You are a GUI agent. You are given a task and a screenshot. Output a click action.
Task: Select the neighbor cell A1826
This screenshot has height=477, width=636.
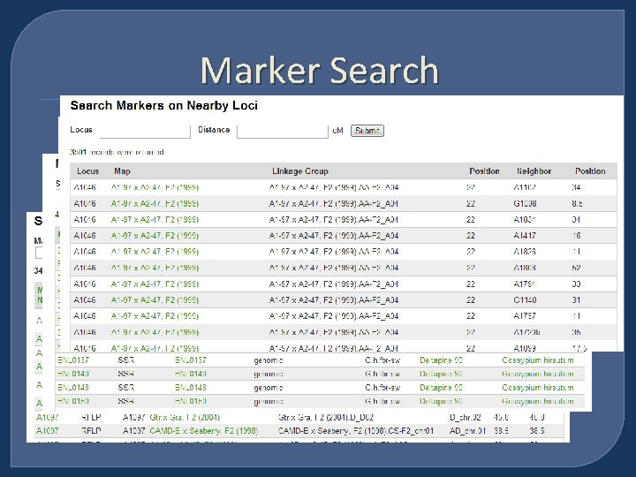tap(525, 252)
